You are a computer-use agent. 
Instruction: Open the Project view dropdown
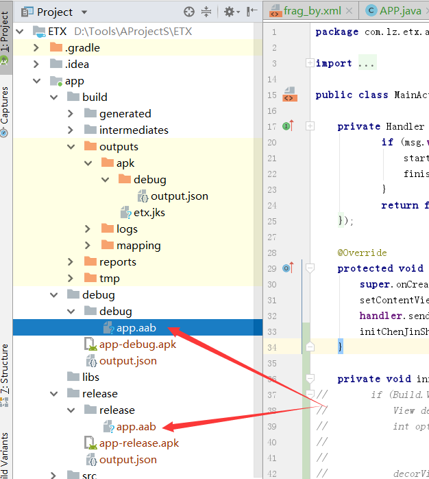(84, 12)
